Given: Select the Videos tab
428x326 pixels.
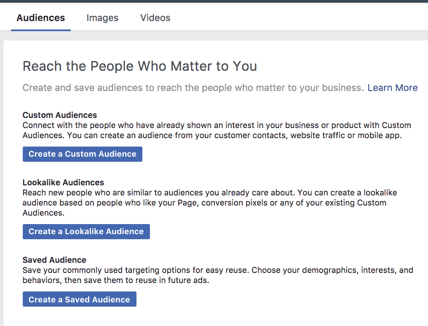Looking at the screenshot, I should tap(155, 18).
